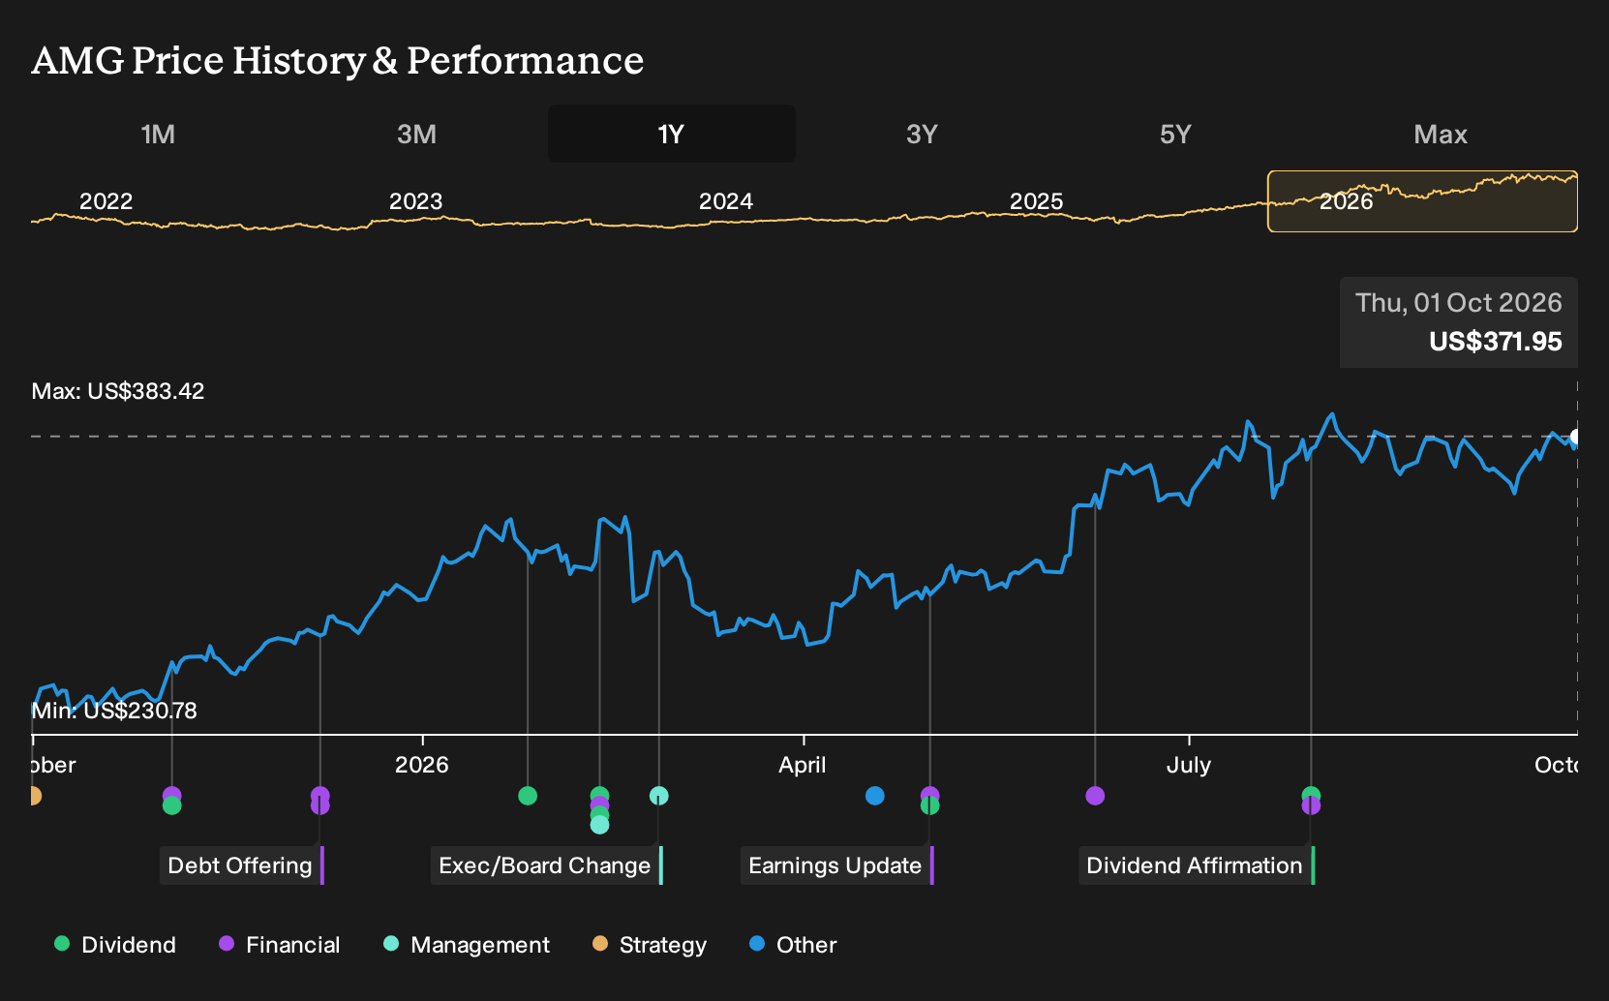This screenshot has height=1001, width=1609.
Task: Click the topmost purple dot above Earnings Update label
Action: 929,795
